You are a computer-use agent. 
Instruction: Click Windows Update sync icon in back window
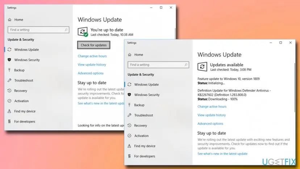click(9, 50)
